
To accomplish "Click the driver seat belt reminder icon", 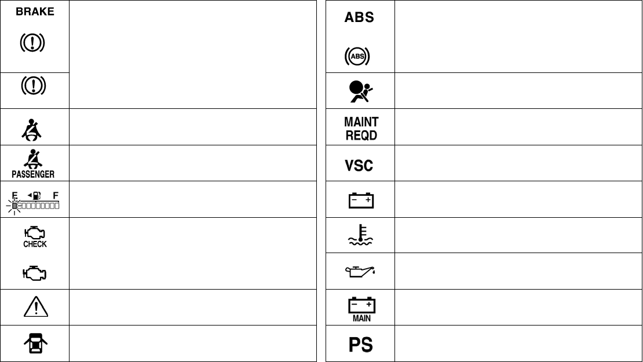I will 34,127.
